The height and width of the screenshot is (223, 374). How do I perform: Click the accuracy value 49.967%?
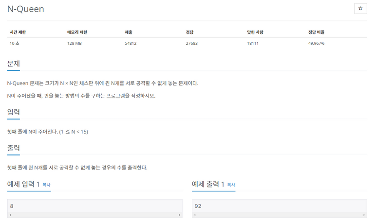tap(316, 43)
